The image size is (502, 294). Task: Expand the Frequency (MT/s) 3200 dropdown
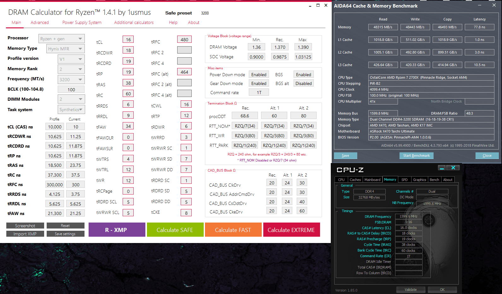[71, 79]
